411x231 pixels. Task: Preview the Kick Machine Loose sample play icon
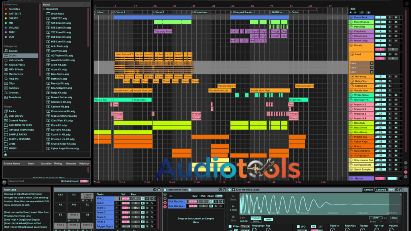[x=233, y=190]
